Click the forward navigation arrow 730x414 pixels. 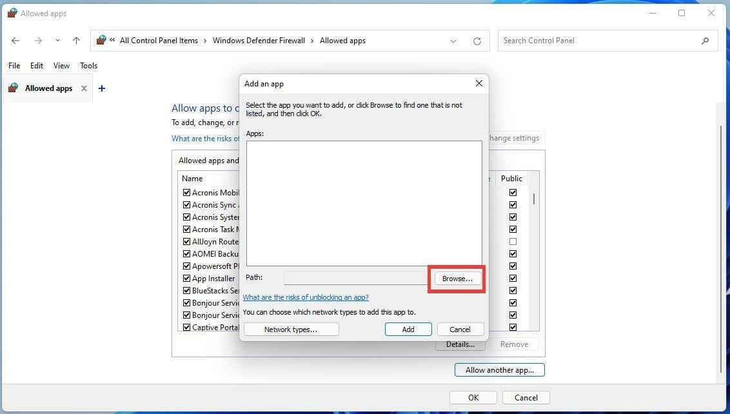pyautogui.click(x=38, y=41)
